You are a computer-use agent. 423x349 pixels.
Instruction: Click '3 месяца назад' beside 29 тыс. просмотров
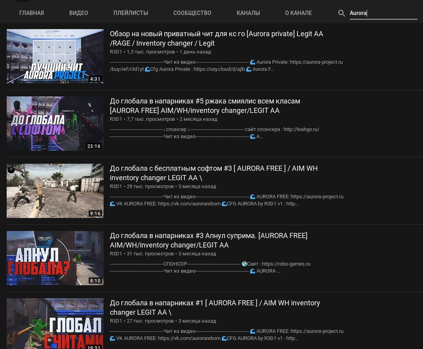(x=197, y=187)
